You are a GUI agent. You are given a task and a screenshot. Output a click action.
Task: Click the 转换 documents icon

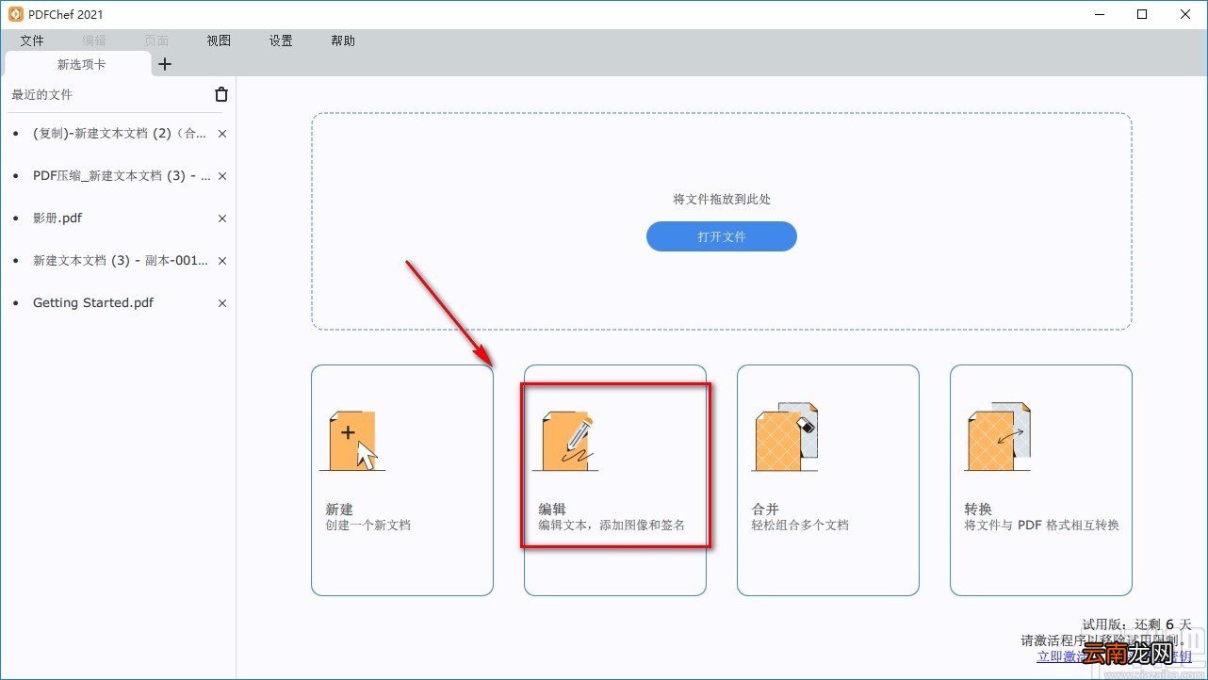(x=998, y=437)
